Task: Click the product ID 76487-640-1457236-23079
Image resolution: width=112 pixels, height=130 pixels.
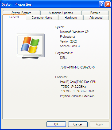Action: click(x=77, y=67)
